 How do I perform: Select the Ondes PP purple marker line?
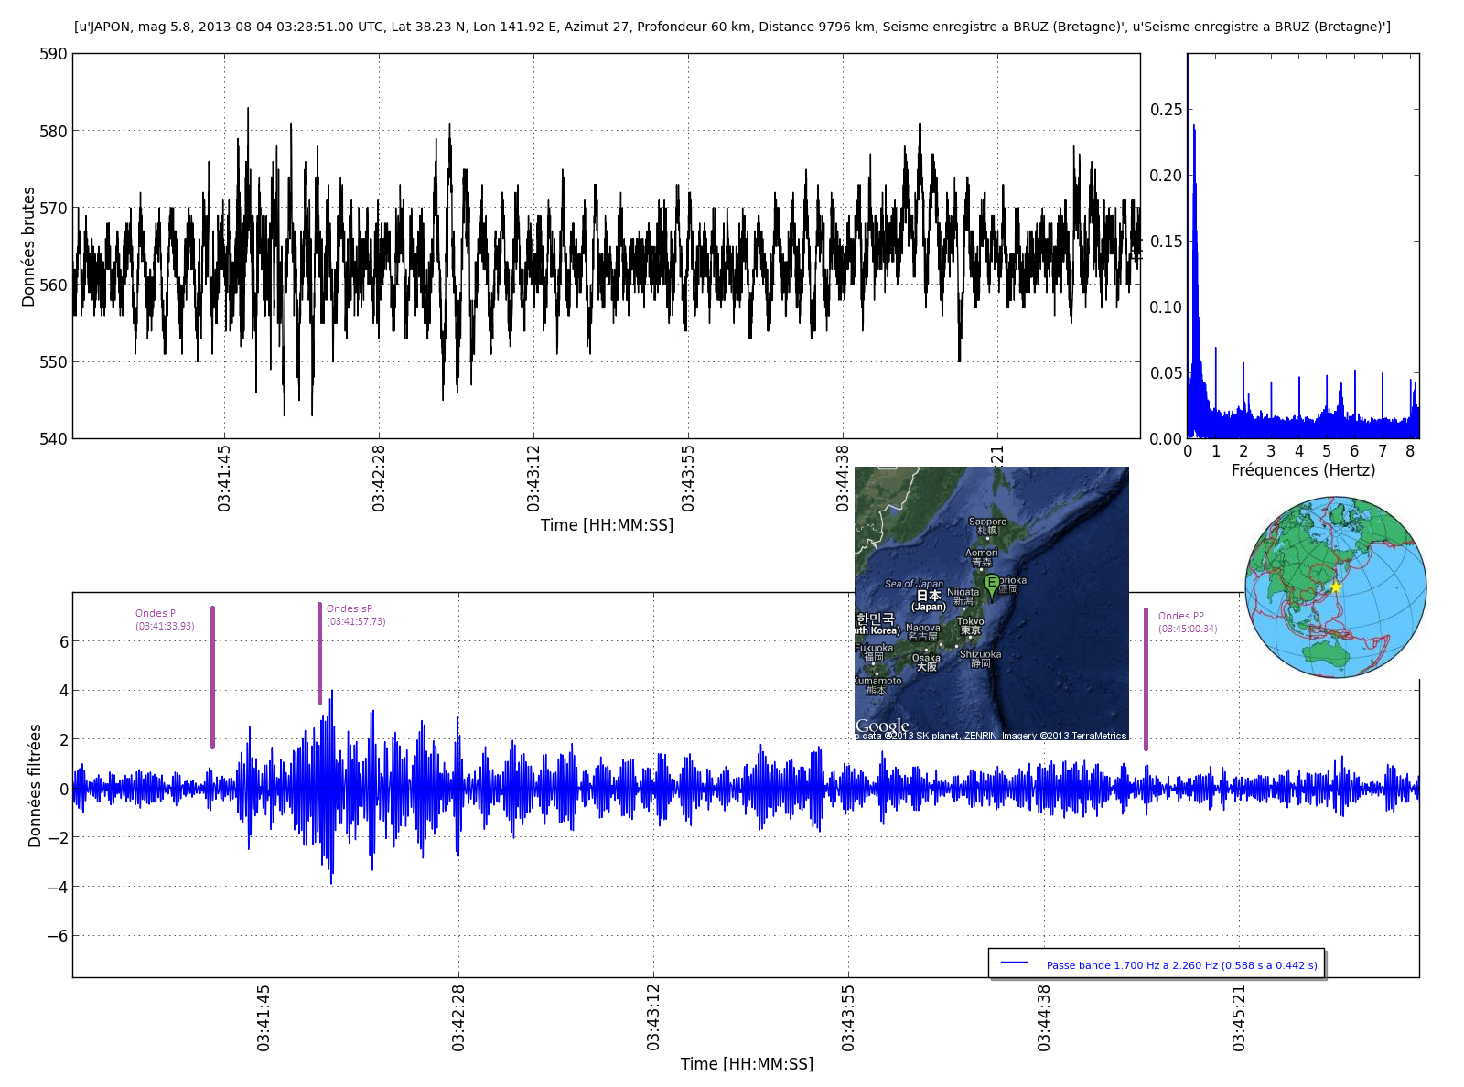(x=1146, y=679)
